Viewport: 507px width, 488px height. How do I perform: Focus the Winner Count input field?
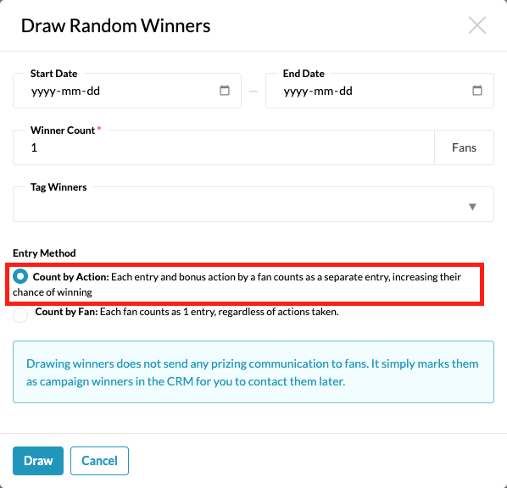coord(224,147)
